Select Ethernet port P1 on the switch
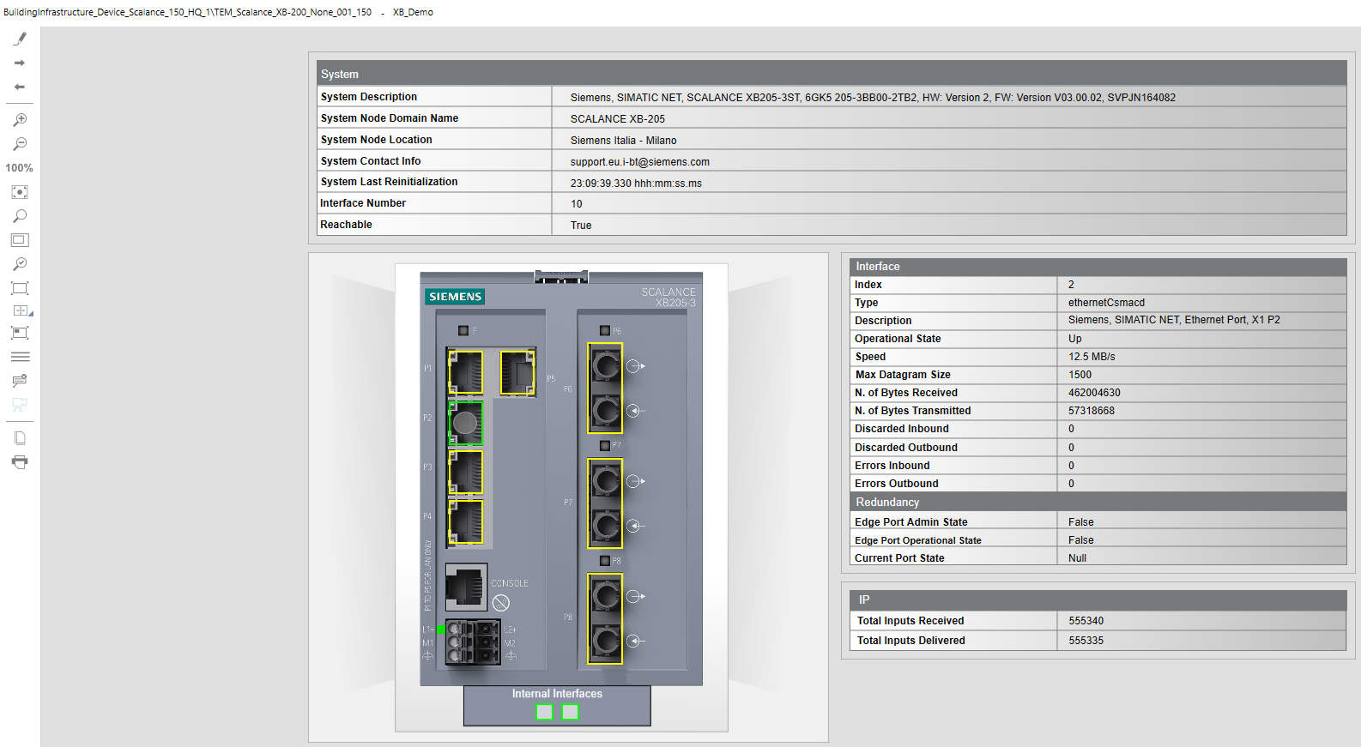This screenshot has width=1361, height=747. [x=466, y=372]
